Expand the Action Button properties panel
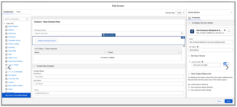The width and height of the screenshot is (237, 107). tap(231, 12)
